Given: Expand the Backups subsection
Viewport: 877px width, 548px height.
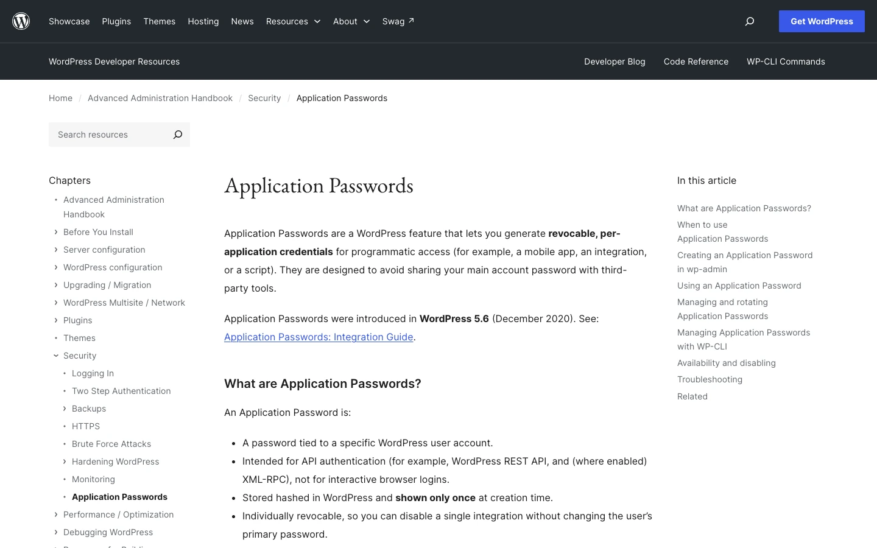Looking at the screenshot, I should coord(65,409).
